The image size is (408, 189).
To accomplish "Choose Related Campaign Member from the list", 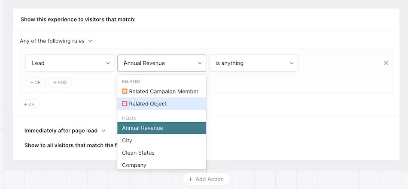I will (x=161, y=91).
